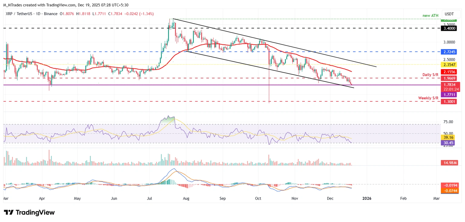The width and height of the screenshot is (465, 222).
Task: Select the black 3.4000 price level label
Action: 448,28
